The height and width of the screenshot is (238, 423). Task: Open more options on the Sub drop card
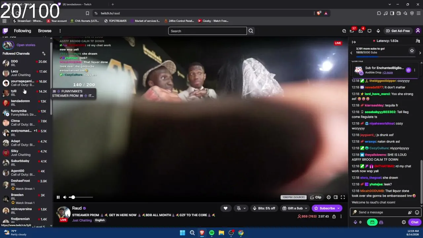pos(414,70)
